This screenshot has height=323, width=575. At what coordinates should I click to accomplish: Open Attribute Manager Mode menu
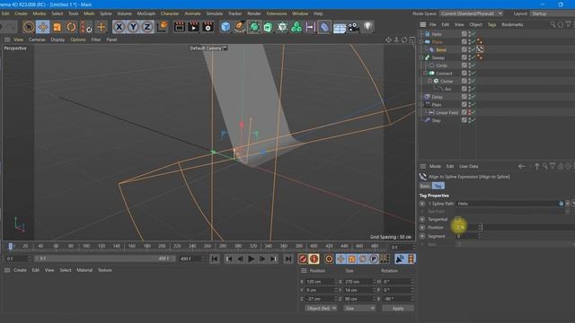[x=435, y=166]
